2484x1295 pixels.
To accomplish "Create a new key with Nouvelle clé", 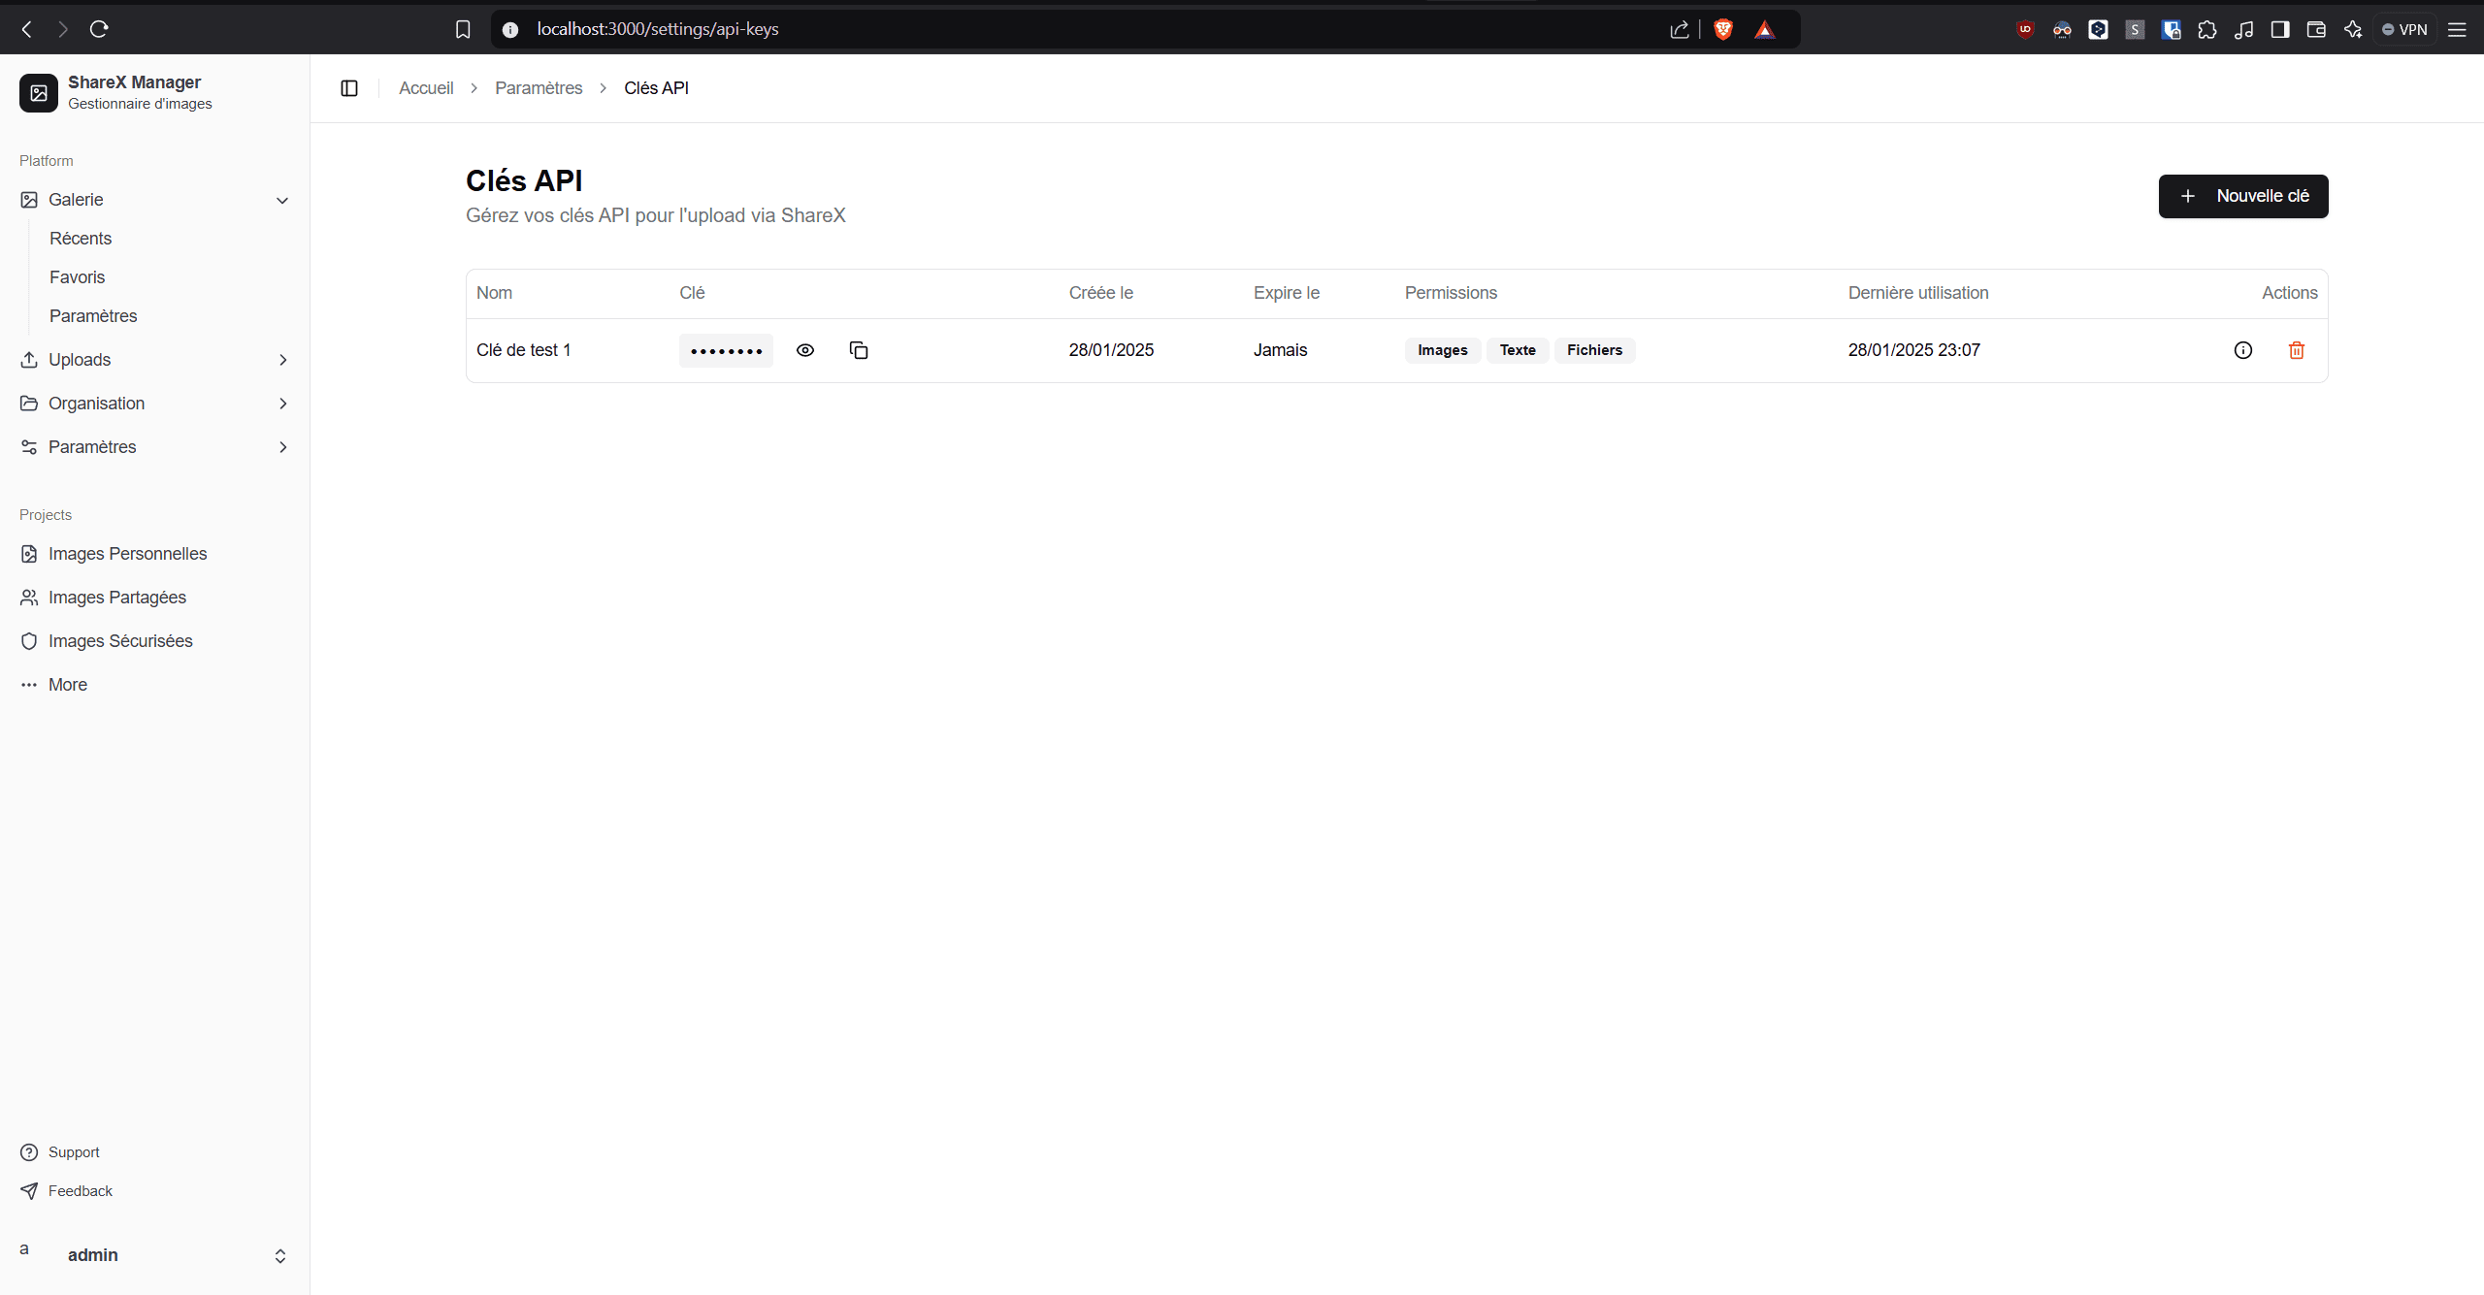I will coord(2243,196).
